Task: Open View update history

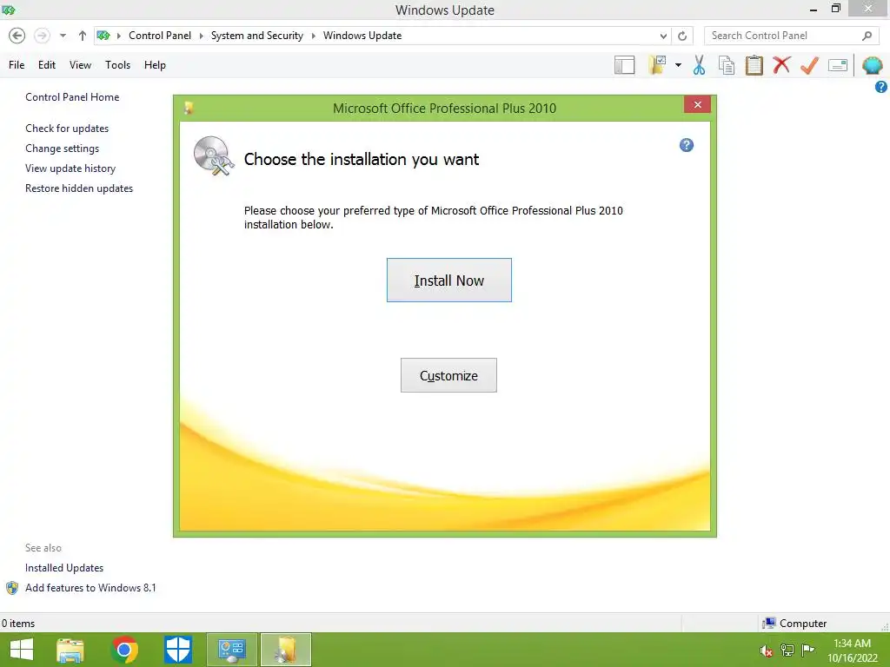Action: pyautogui.click(x=70, y=168)
